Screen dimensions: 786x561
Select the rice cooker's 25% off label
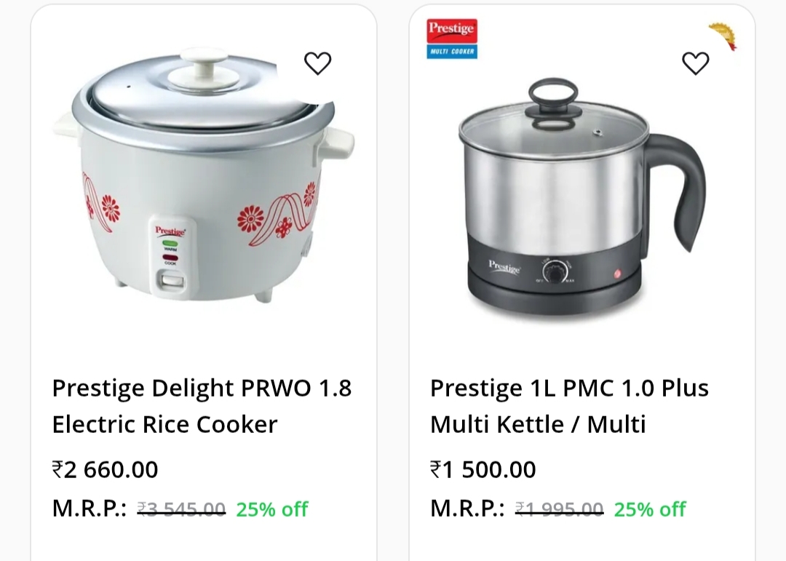click(x=272, y=509)
